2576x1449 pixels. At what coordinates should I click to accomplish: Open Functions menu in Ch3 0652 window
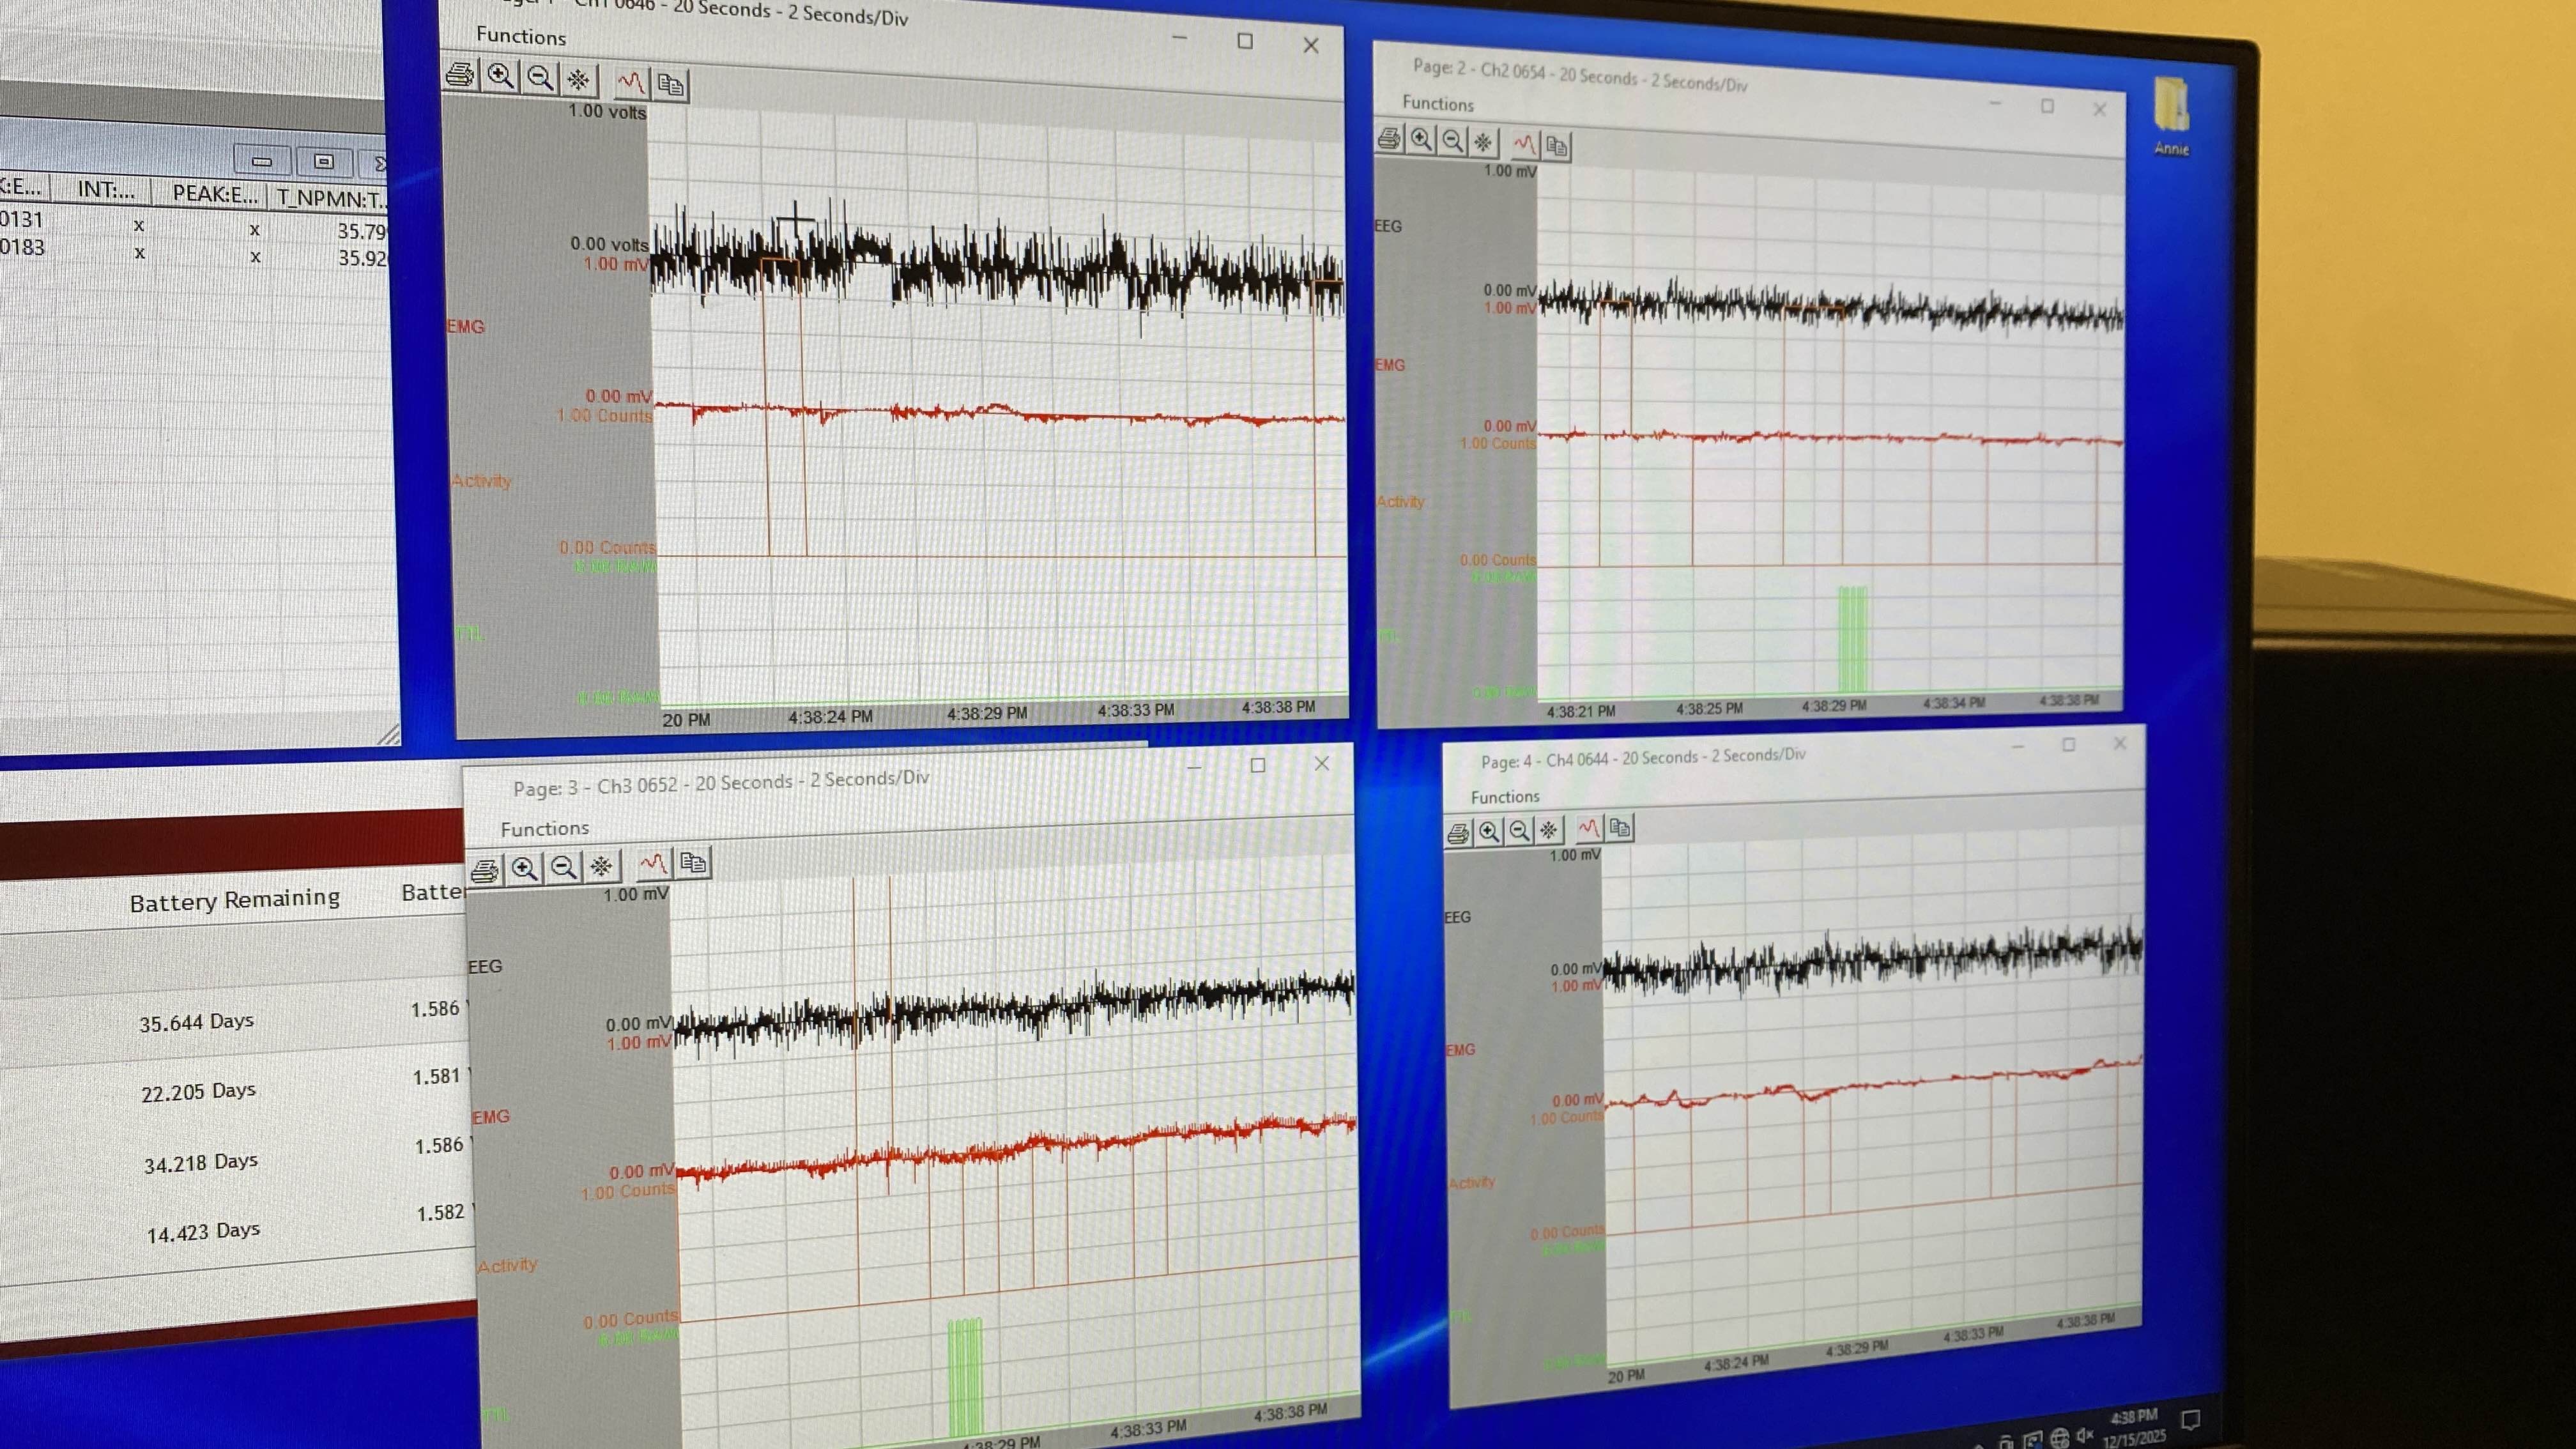pos(545,829)
